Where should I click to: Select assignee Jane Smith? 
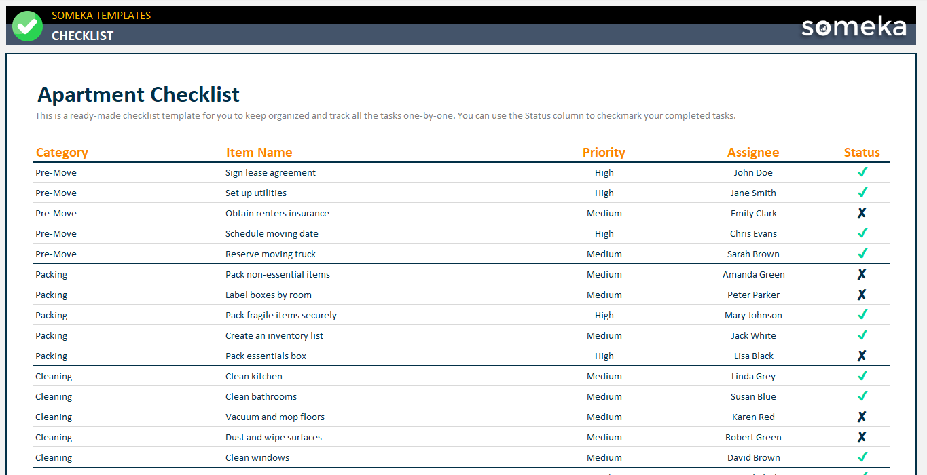[x=753, y=193]
